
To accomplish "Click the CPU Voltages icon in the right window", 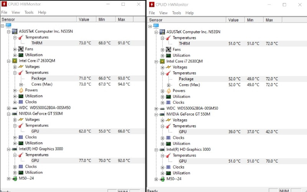I will click(168, 67).
